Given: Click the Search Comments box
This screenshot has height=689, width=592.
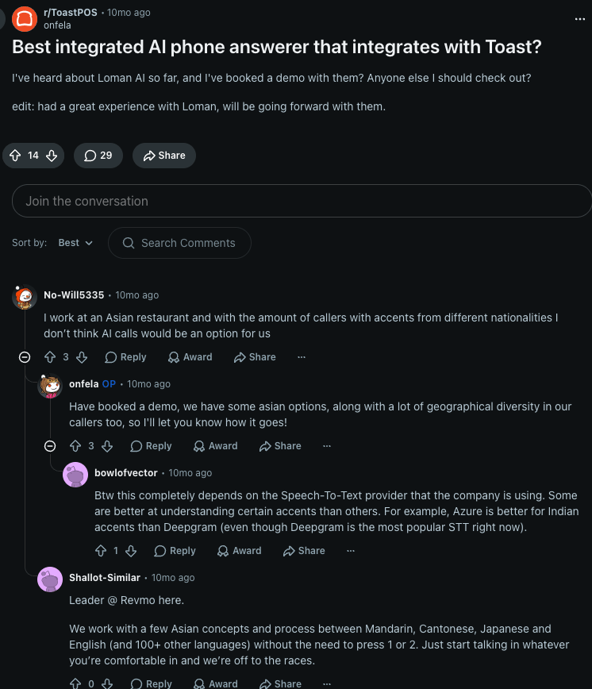Looking at the screenshot, I should point(179,243).
